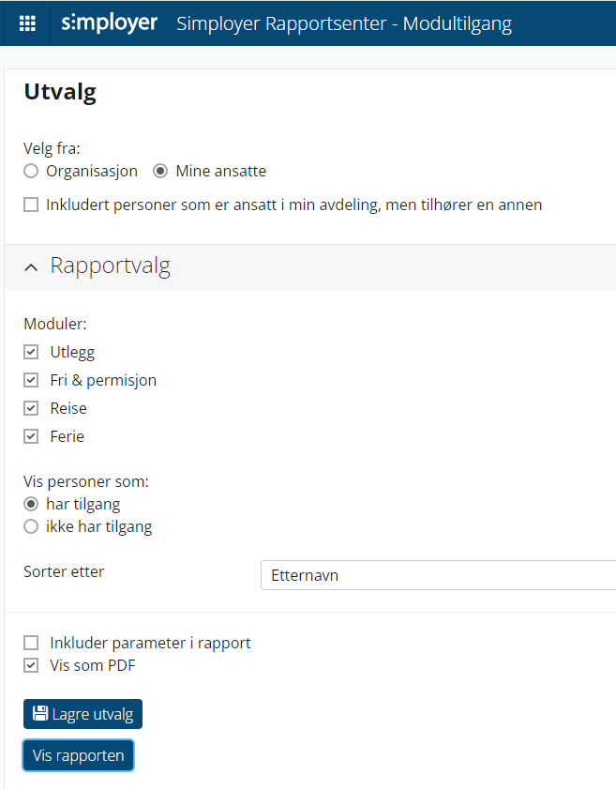Uncheck the Fri & permisjon module
The height and width of the screenshot is (790, 616).
click(31, 381)
